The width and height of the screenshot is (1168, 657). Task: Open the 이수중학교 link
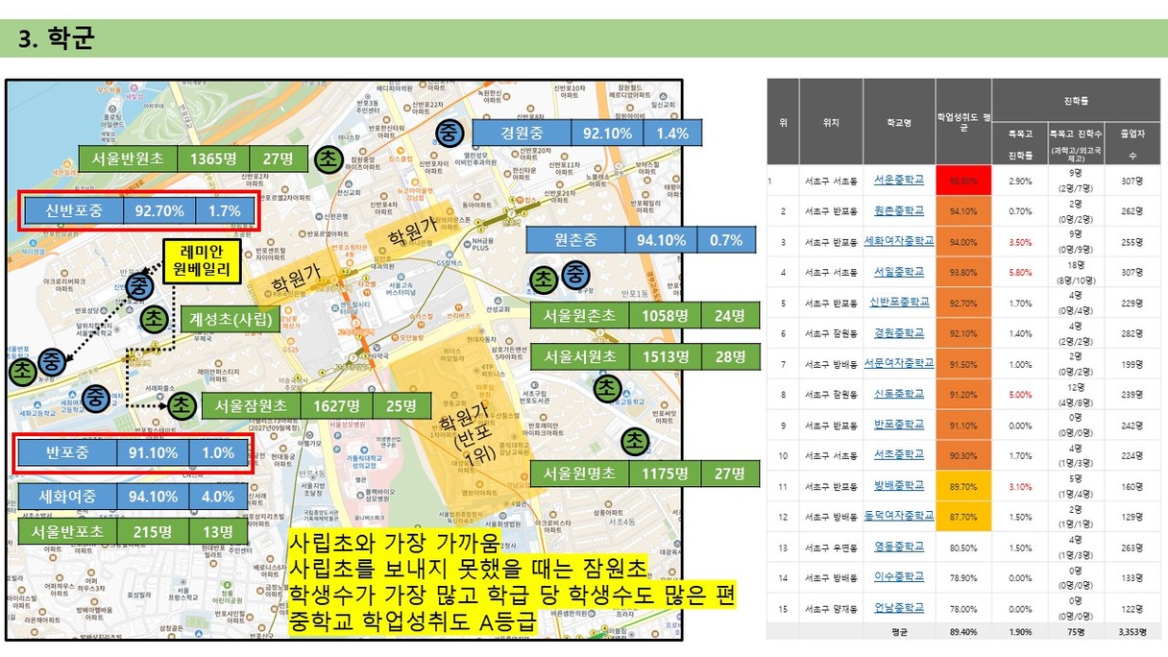(899, 576)
